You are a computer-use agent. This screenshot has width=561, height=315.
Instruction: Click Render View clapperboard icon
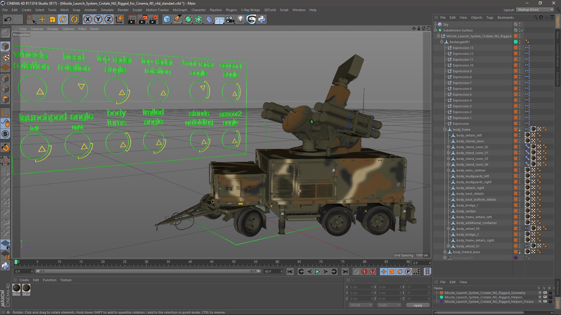pos(132,20)
